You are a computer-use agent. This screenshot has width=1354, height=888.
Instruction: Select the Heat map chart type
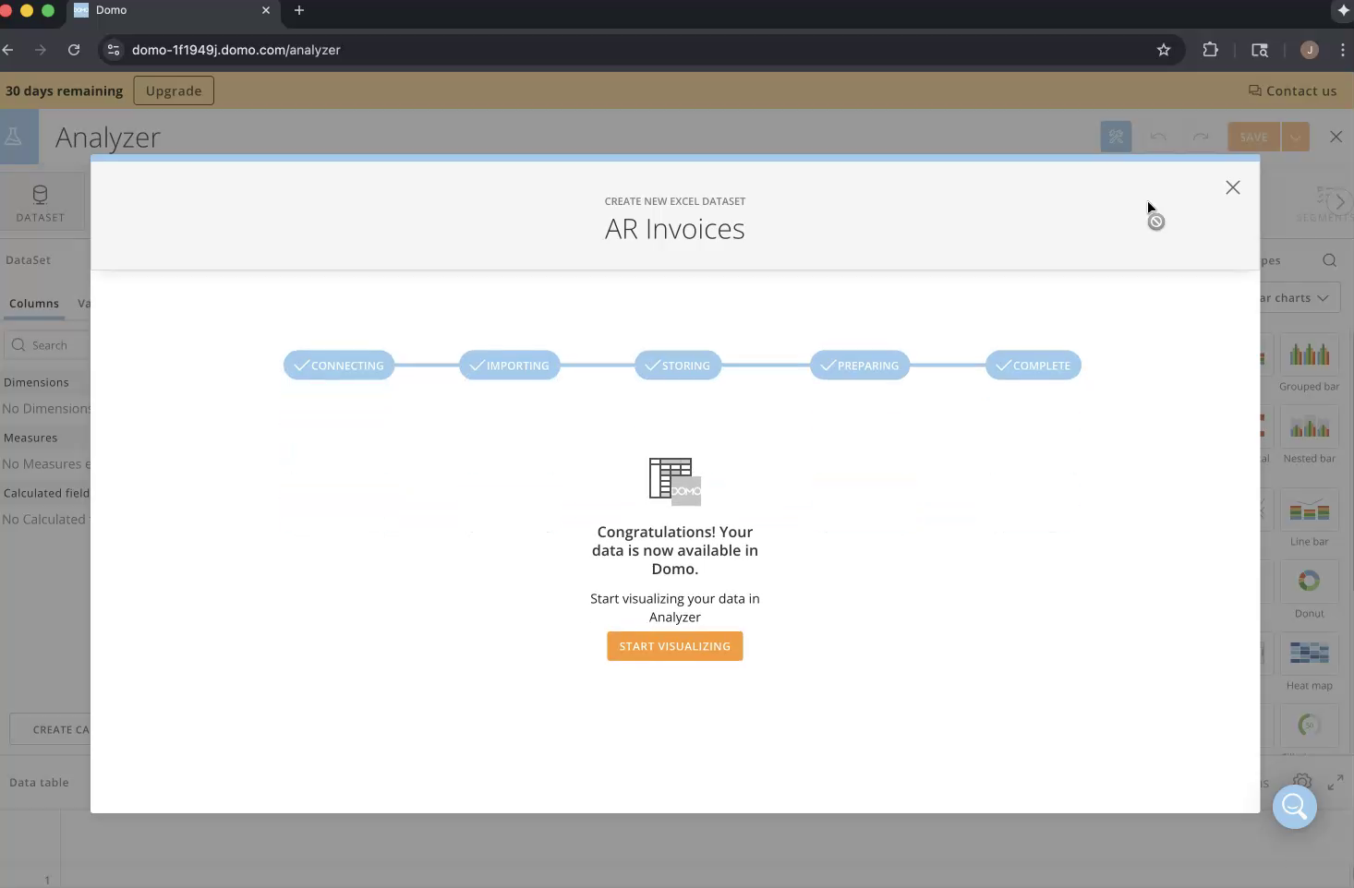(x=1309, y=664)
